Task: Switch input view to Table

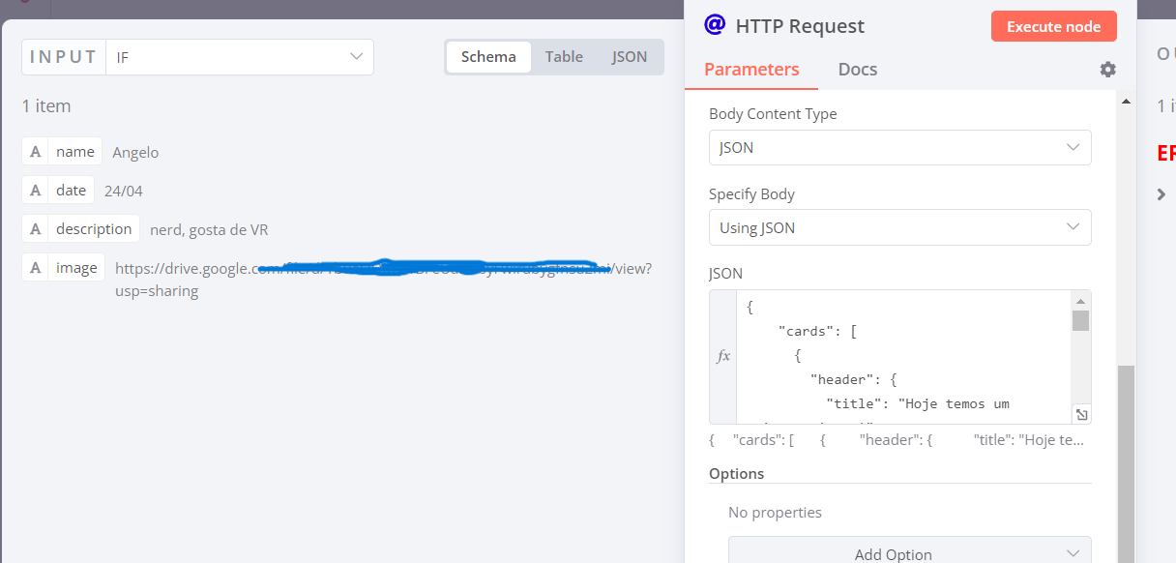Action: pyautogui.click(x=564, y=57)
